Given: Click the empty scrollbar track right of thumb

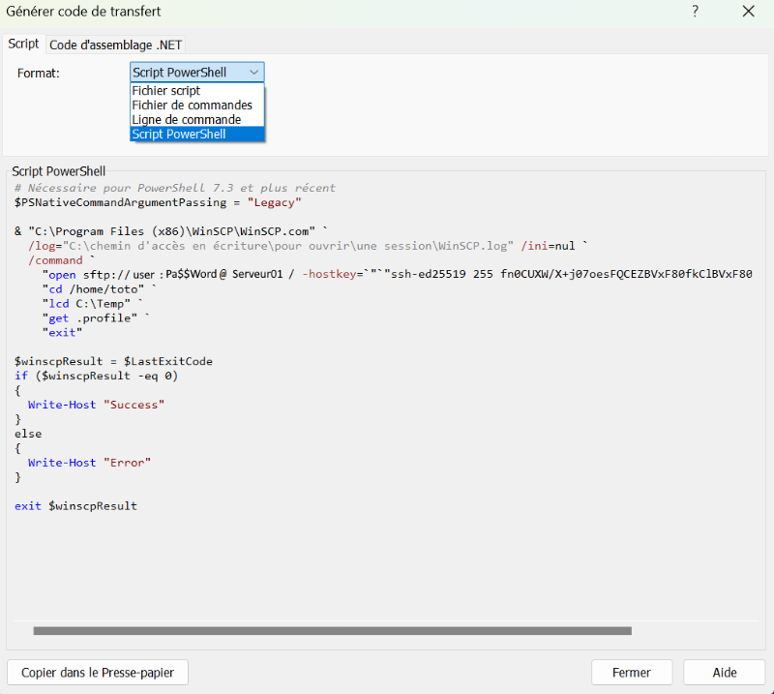Looking at the screenshot, I should coord(697,630).
